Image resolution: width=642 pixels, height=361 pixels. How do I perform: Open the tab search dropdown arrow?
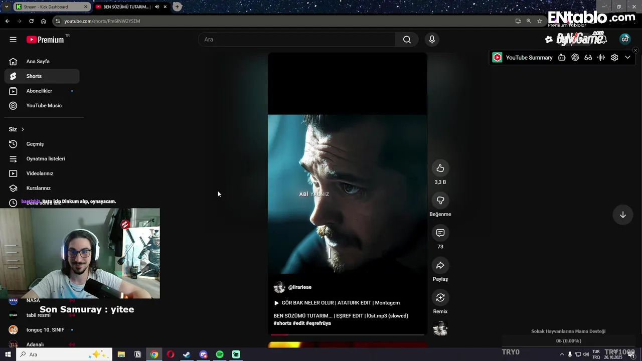click(6, 7)
